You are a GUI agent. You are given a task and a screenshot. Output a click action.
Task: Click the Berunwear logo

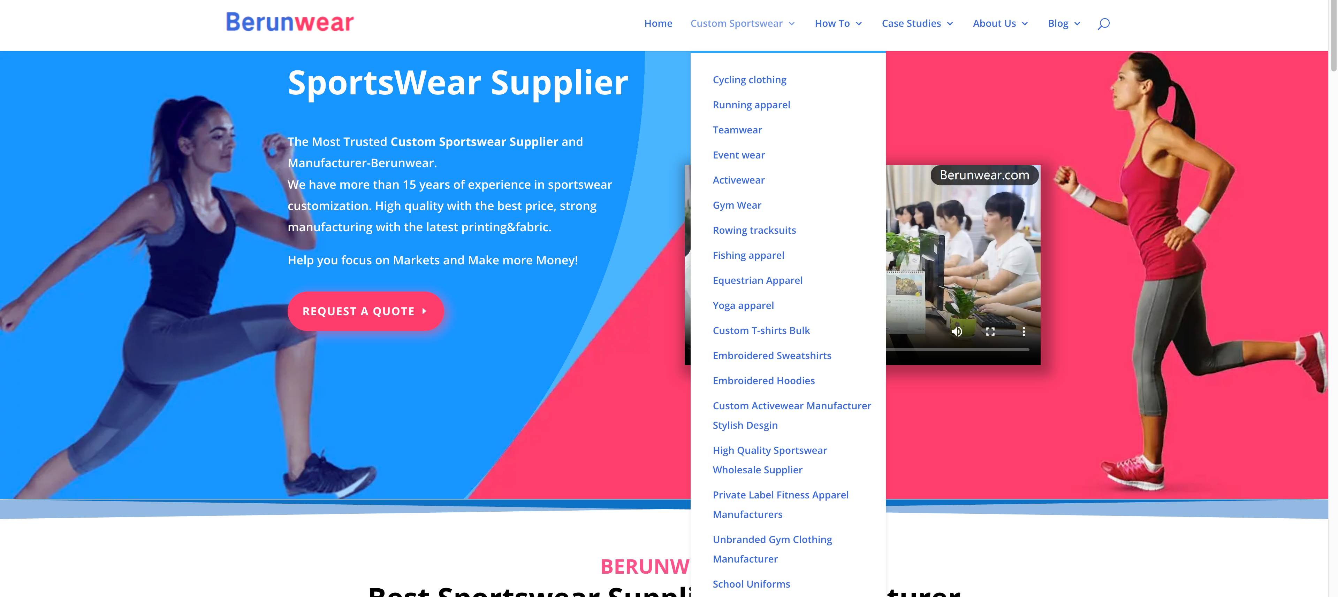pos(290,22)
